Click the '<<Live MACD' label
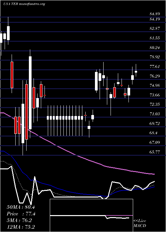The width and height of the screenshot is (166, 232). tap(140, 223)
